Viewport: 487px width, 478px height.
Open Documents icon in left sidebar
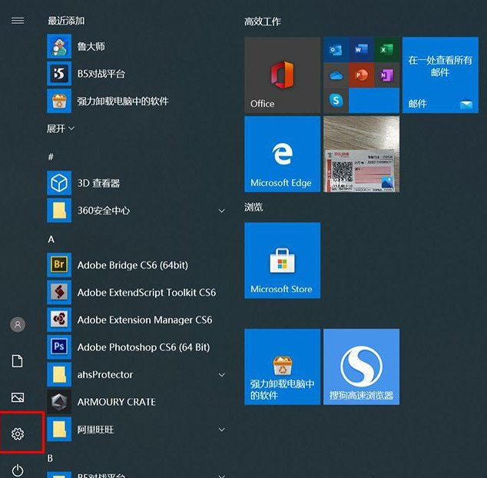18,361
